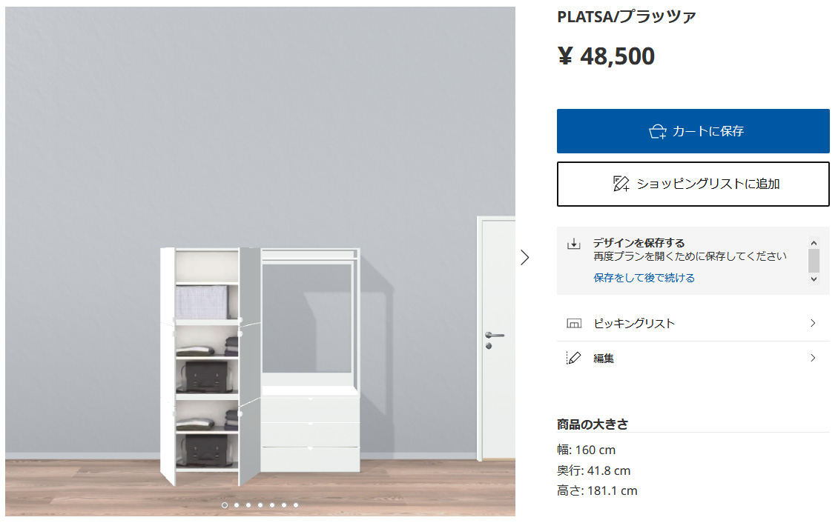
Task: Click ショッピングリストに追加 button
Action: point(693,184)
